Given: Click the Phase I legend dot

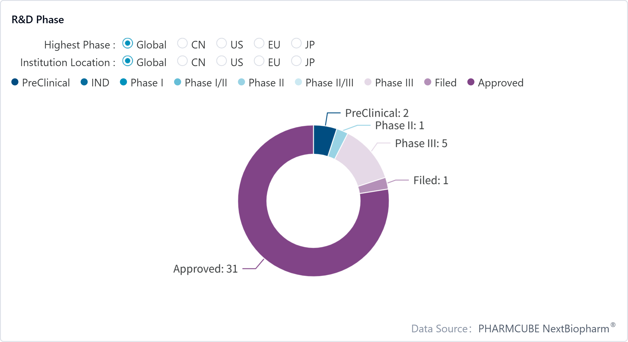Looking at the screenshot, I should 124,82.
